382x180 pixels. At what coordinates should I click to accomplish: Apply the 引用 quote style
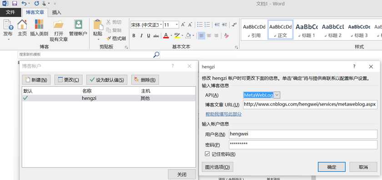tap(254, 30)
